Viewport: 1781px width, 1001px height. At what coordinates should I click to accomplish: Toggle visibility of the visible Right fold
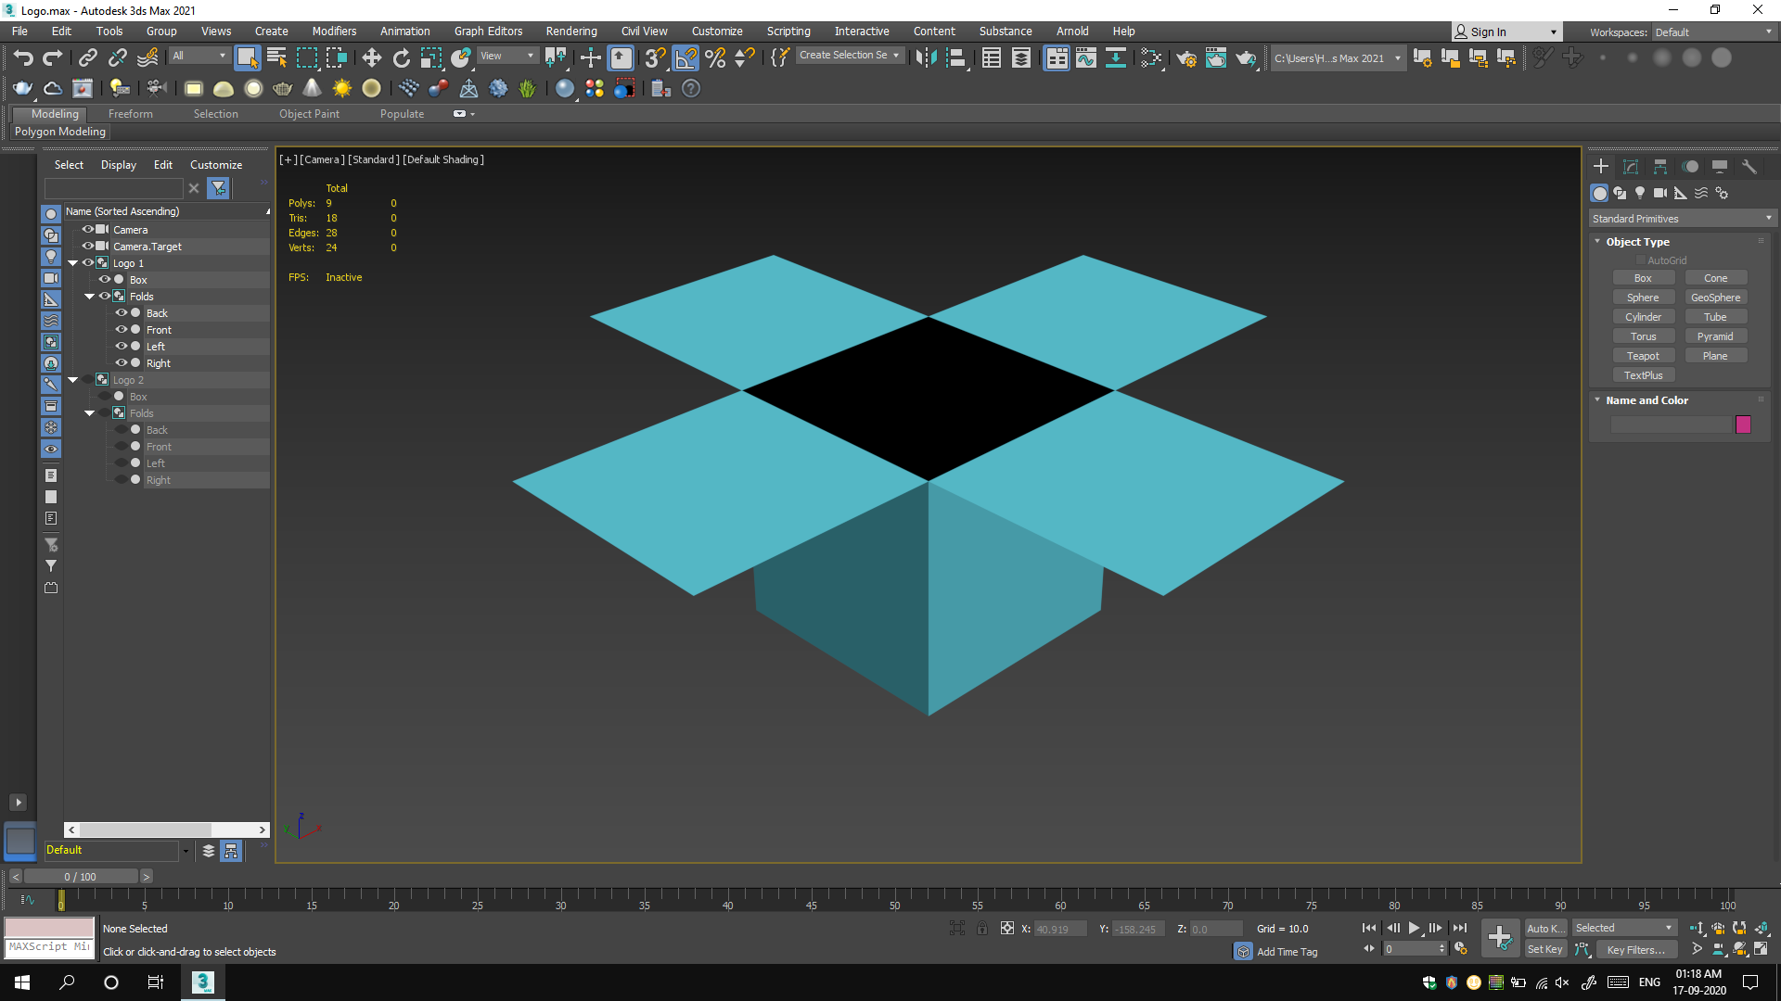121,363
